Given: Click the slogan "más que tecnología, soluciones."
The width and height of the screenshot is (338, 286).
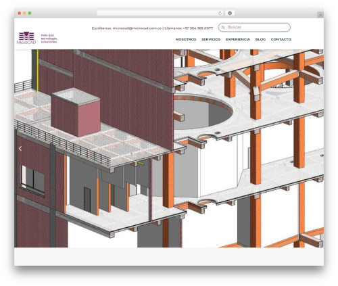Looking at the screenshot, I should coord(49,39).
